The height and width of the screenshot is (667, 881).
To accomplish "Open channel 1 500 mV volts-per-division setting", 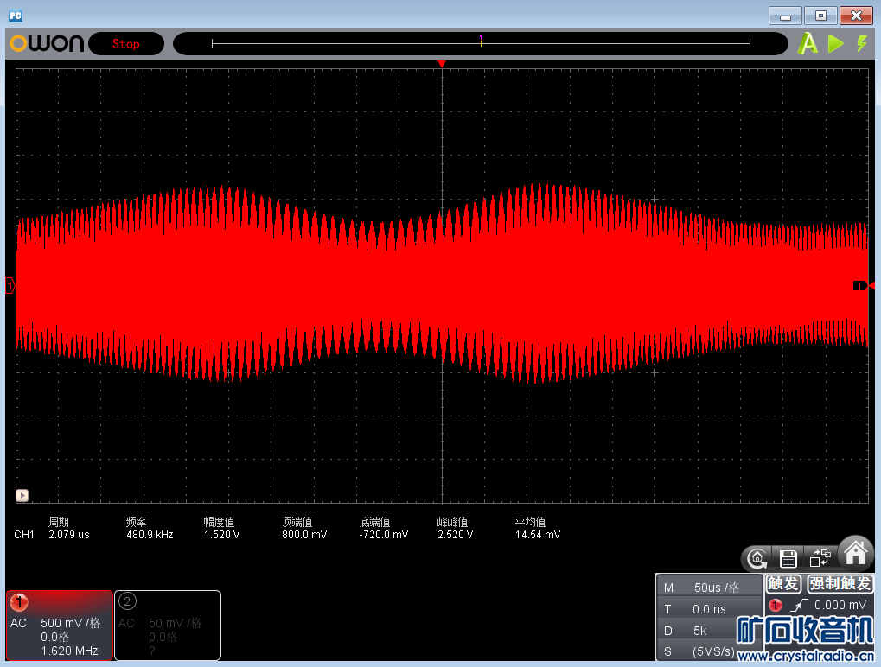I will coord(70,623).
